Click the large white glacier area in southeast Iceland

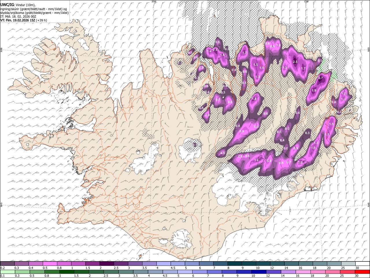pos(240,187)
